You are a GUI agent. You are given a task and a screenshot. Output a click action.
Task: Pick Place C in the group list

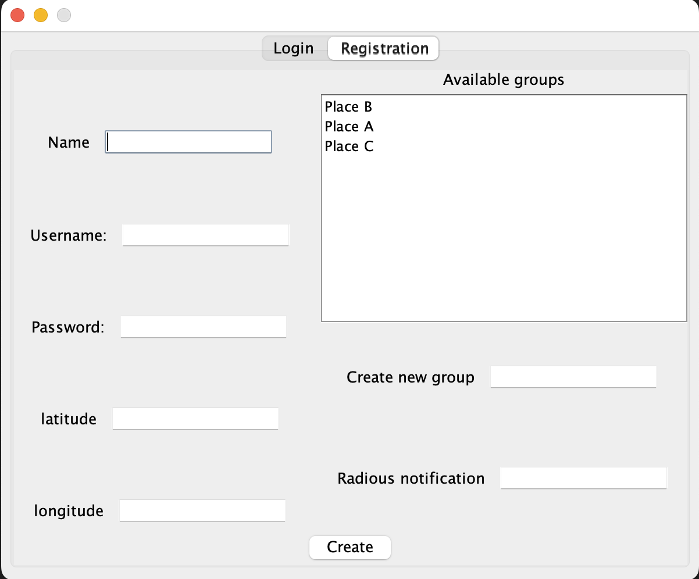pyautogui.click(x=349, y=146)
